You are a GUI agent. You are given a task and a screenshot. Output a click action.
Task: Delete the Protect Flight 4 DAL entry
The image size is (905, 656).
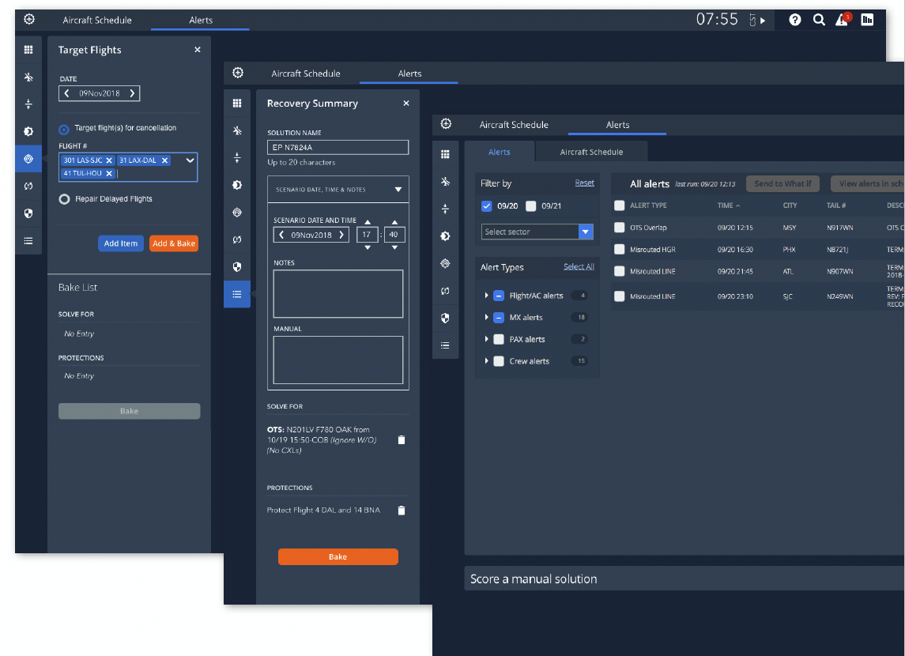401,511
